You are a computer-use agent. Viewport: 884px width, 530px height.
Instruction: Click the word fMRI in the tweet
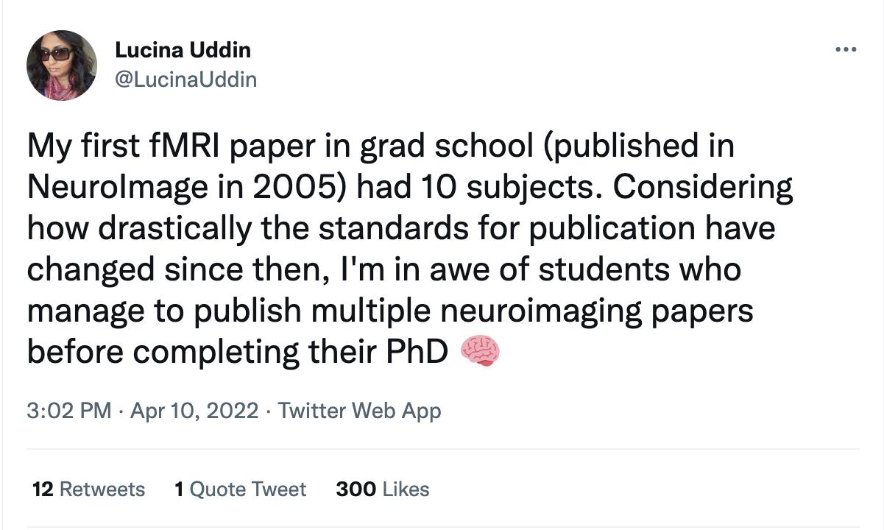point(197,146)
